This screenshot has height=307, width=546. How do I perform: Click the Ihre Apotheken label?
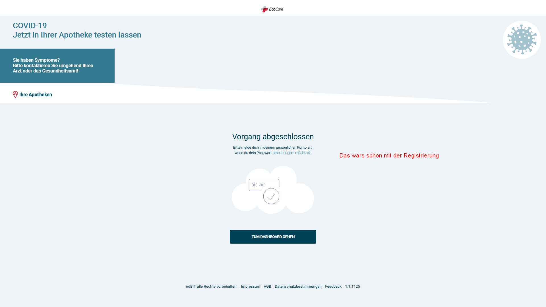click(x=36, y=94)
